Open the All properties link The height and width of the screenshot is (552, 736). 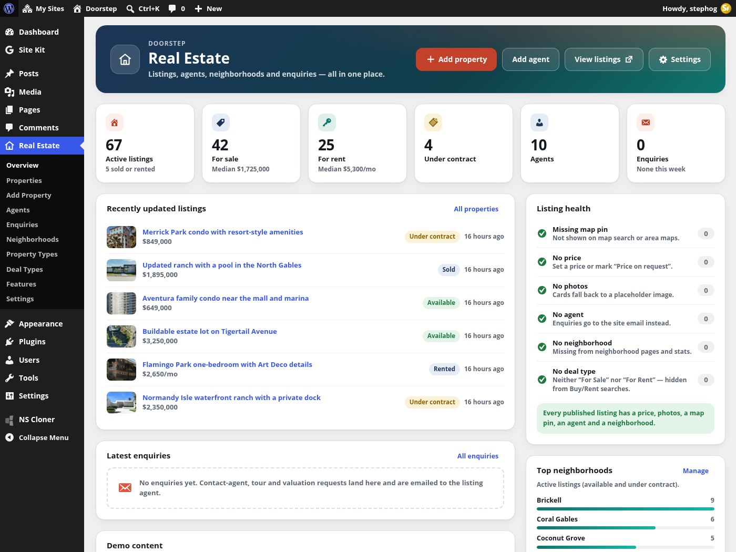[476, 209]
